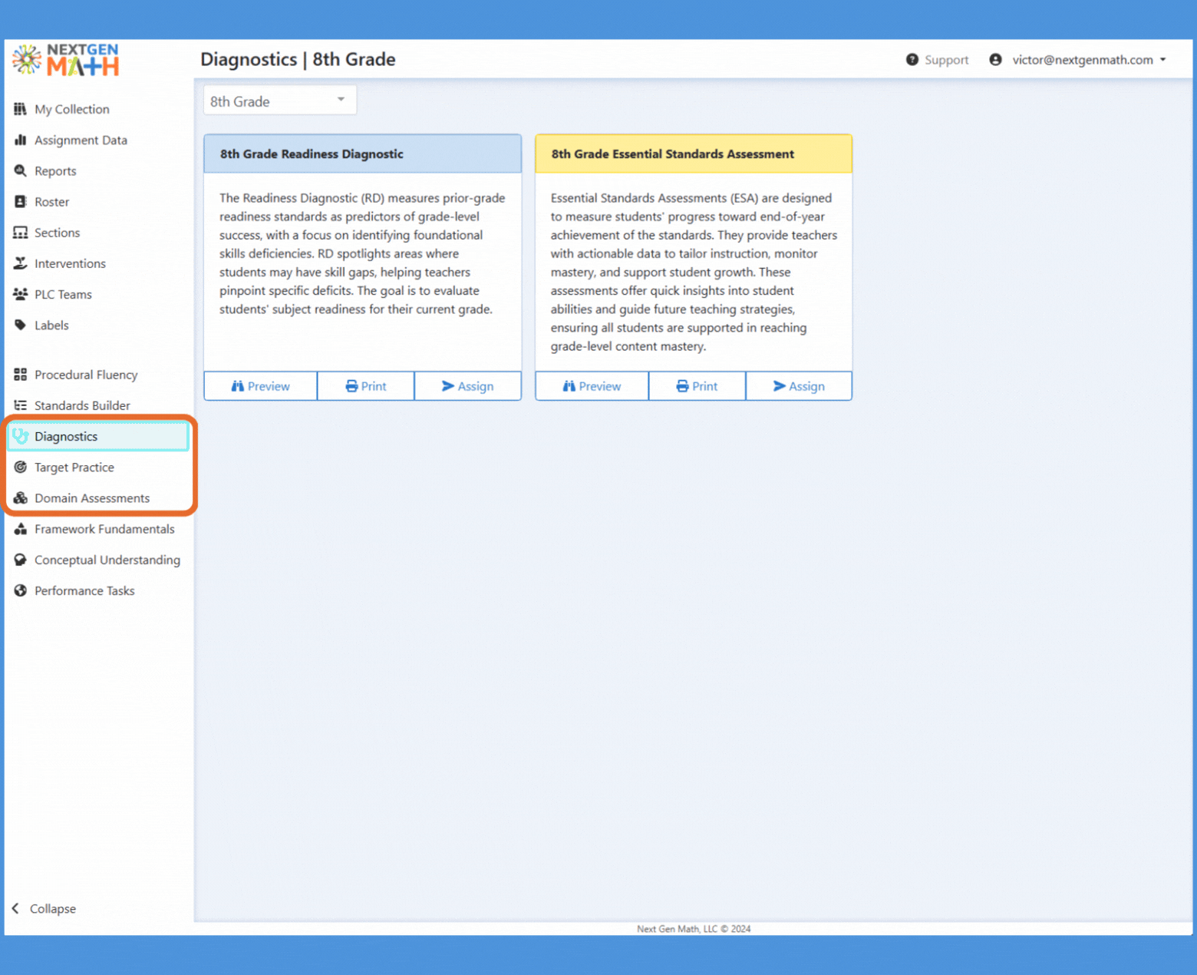Click the Labels sidebar entry text

(51, 325)
